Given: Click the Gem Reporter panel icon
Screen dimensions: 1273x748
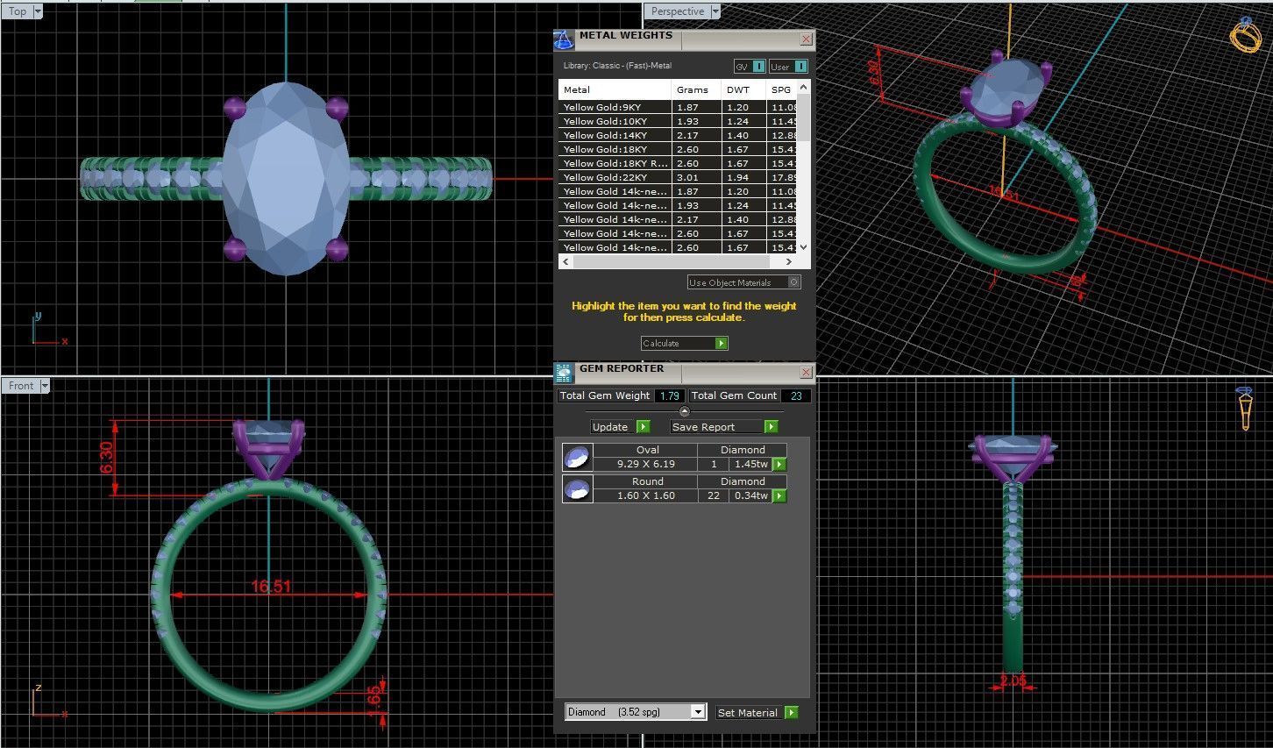Looking at the screenshot, I should (x=564, y=373).
